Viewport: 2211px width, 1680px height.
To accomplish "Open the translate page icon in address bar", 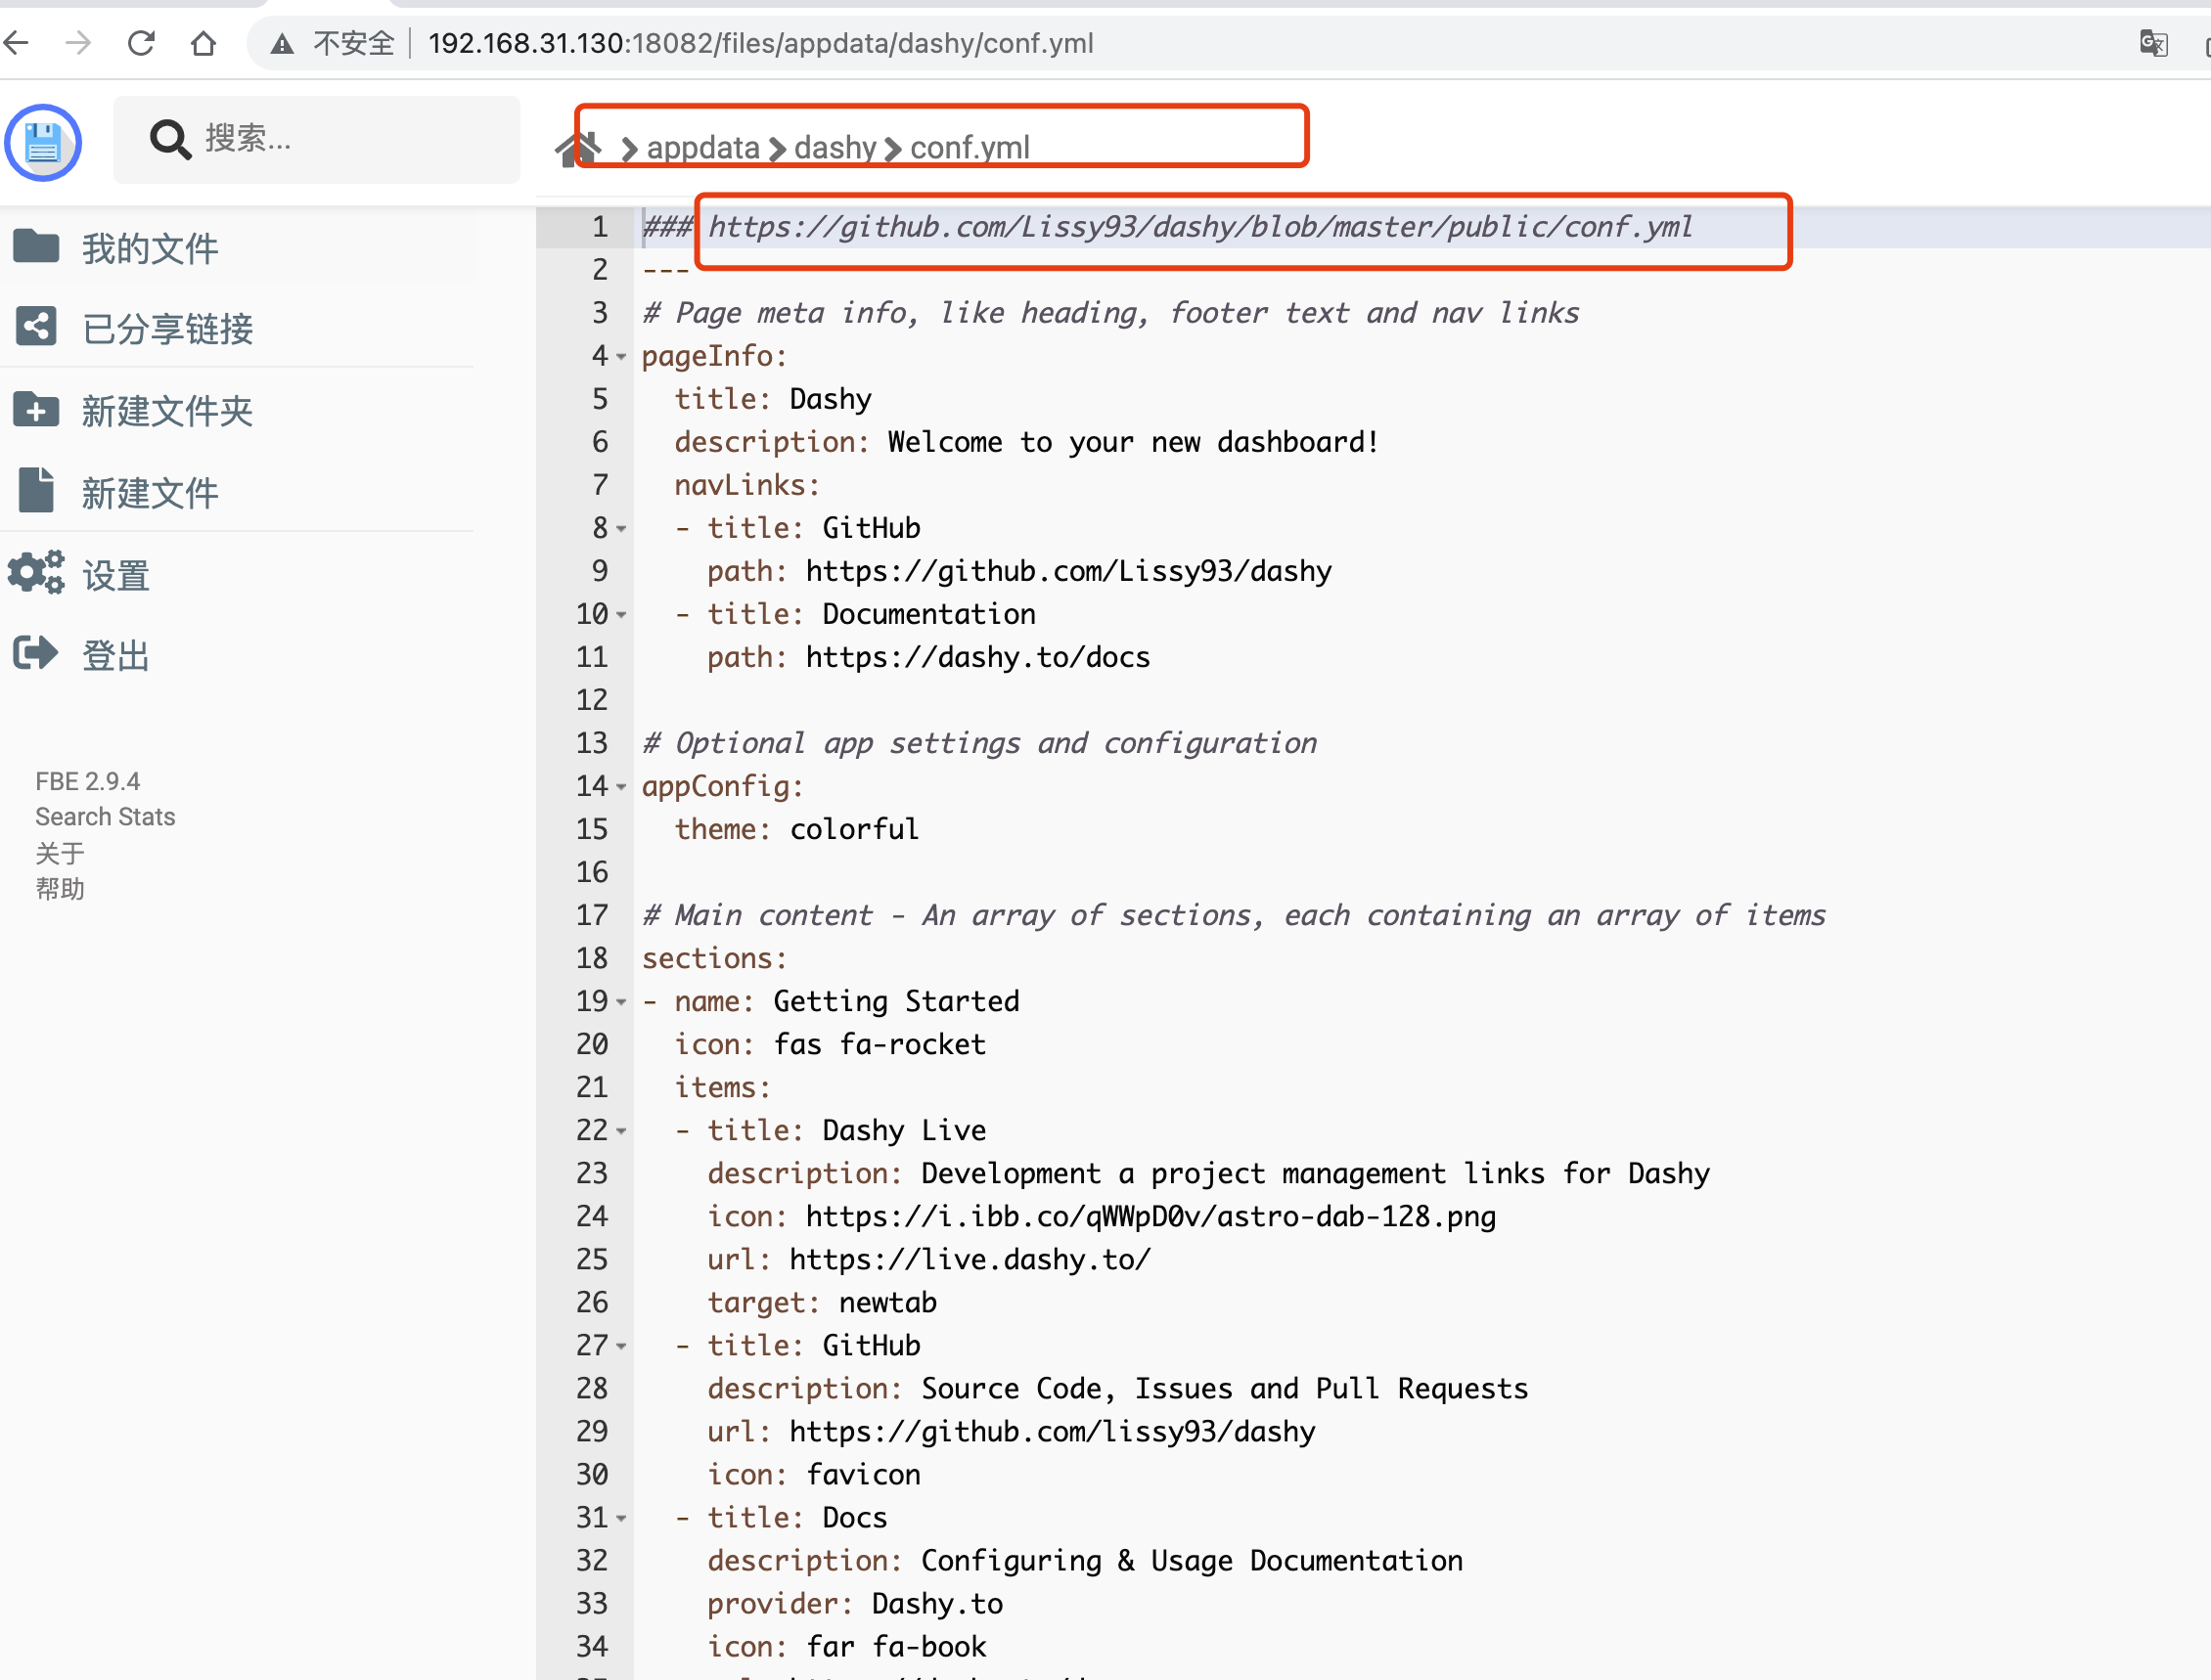I will click(x=2153, y=43).
